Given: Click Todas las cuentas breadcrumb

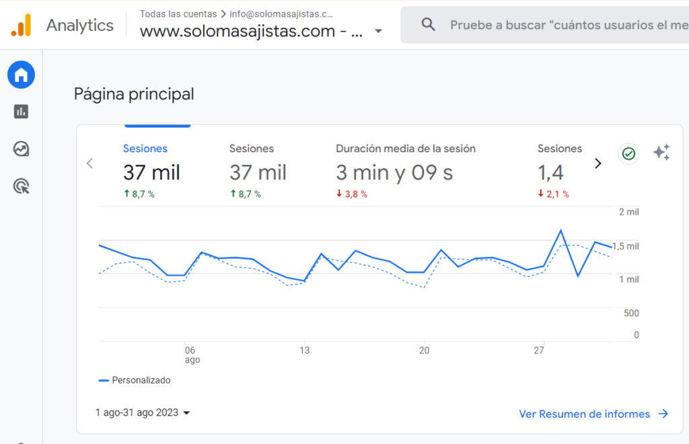Looking at the screenshot, I should pos(178,14).
